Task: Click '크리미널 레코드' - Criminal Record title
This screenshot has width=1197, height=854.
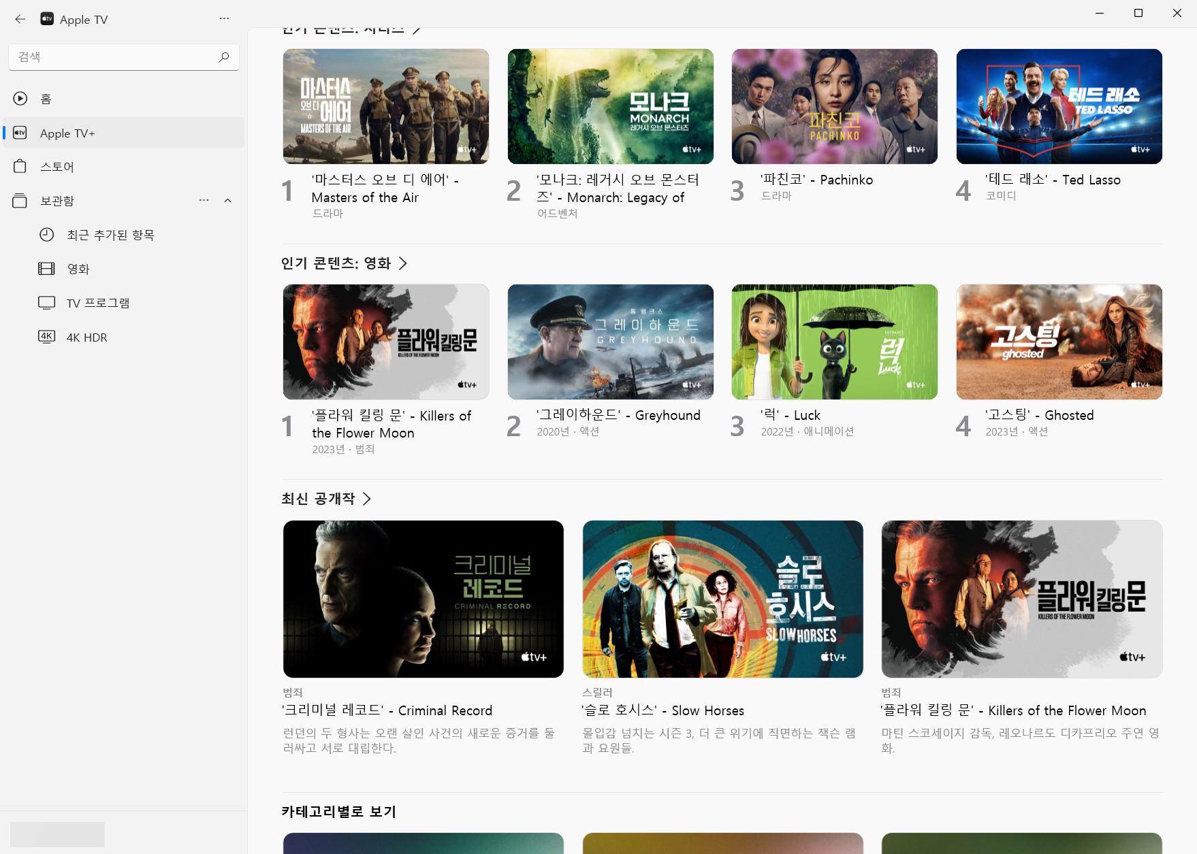Action: click(x=387, y=710)
